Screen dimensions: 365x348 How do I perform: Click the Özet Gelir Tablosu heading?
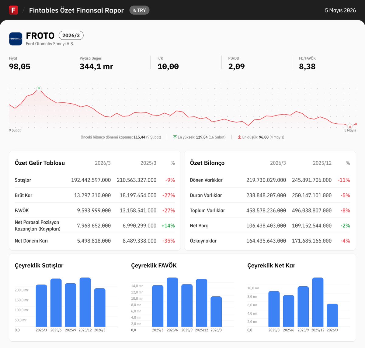coord(40,163)
